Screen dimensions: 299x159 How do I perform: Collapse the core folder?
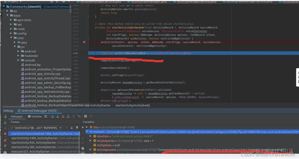(11, 38)
